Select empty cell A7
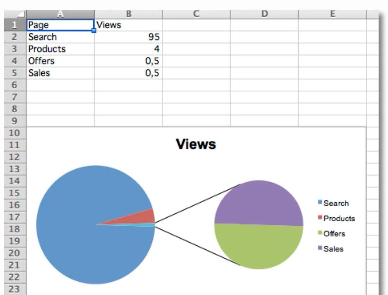Image resolution: width=388 pixels, height=295 pixels. point(60,97)
